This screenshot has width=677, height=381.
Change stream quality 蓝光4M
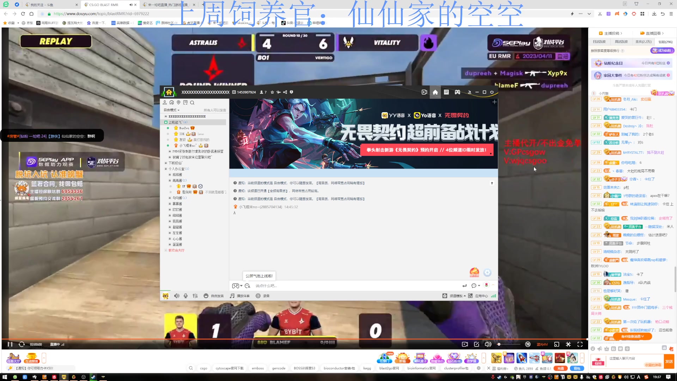coord(542,344)
